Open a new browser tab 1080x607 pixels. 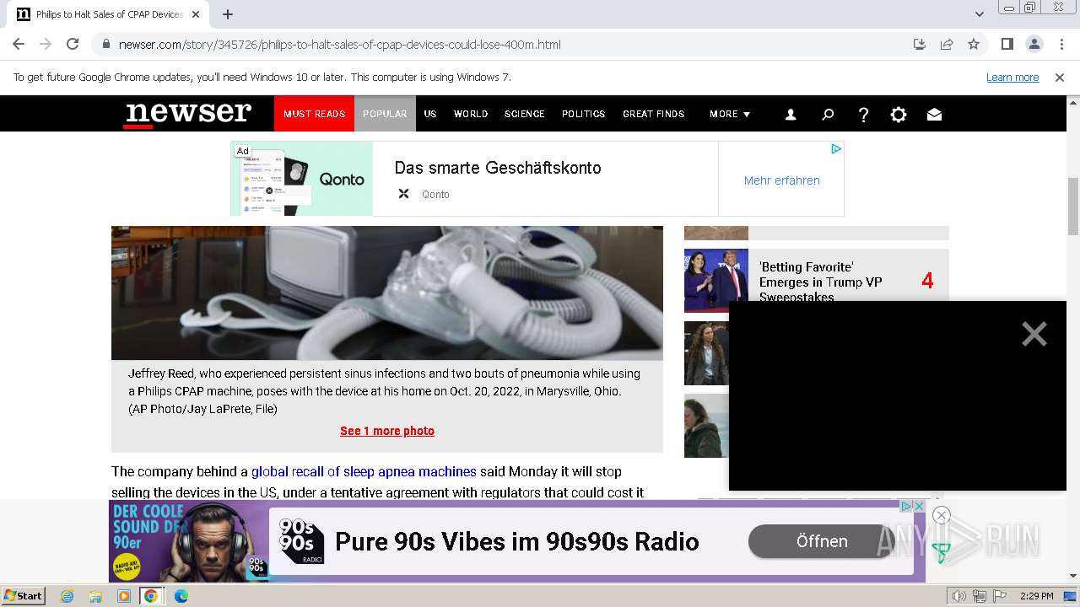coord(228,14)
